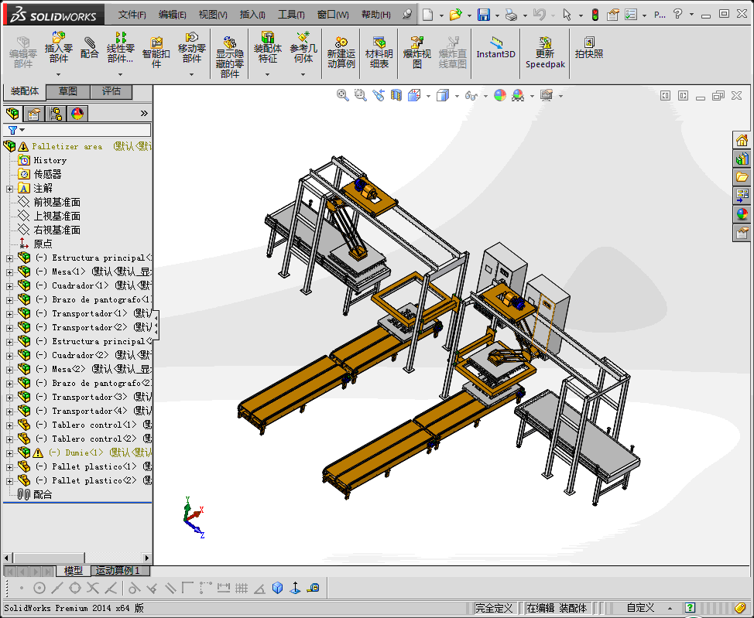Open the ConfigurationManager tab icon

(x=56, y=114)
